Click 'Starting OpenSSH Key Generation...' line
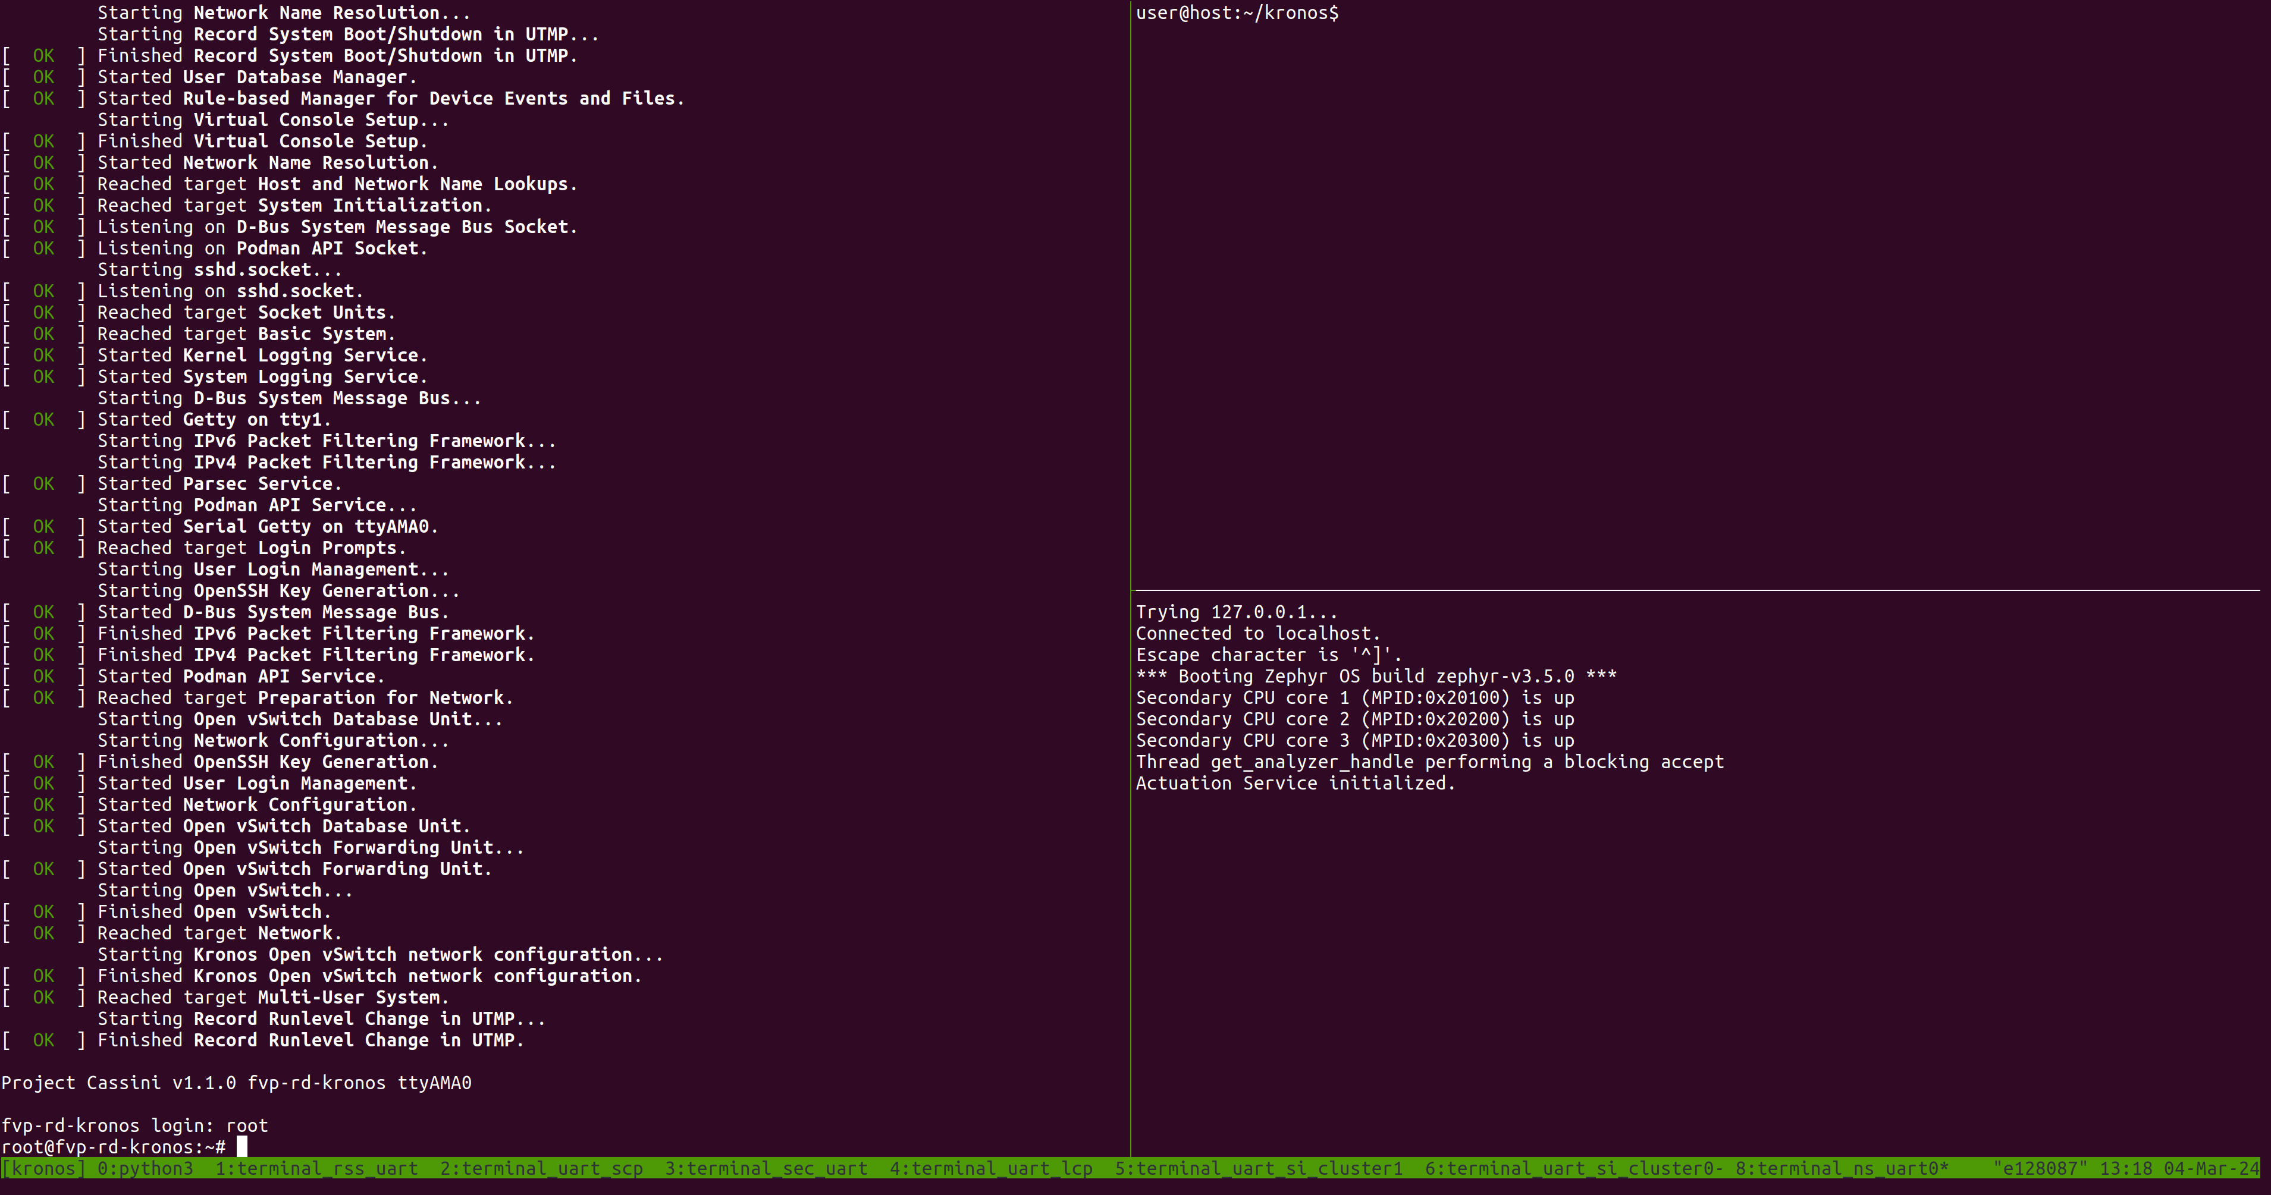 [278, 592]
